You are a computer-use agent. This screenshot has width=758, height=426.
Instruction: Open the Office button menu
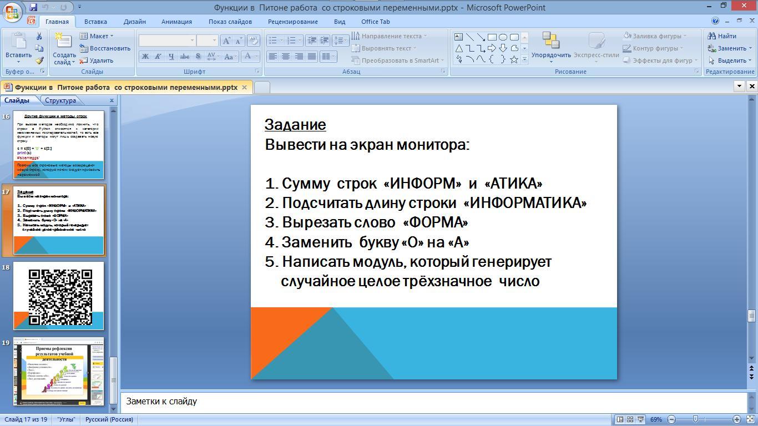(x=12, y=11)
